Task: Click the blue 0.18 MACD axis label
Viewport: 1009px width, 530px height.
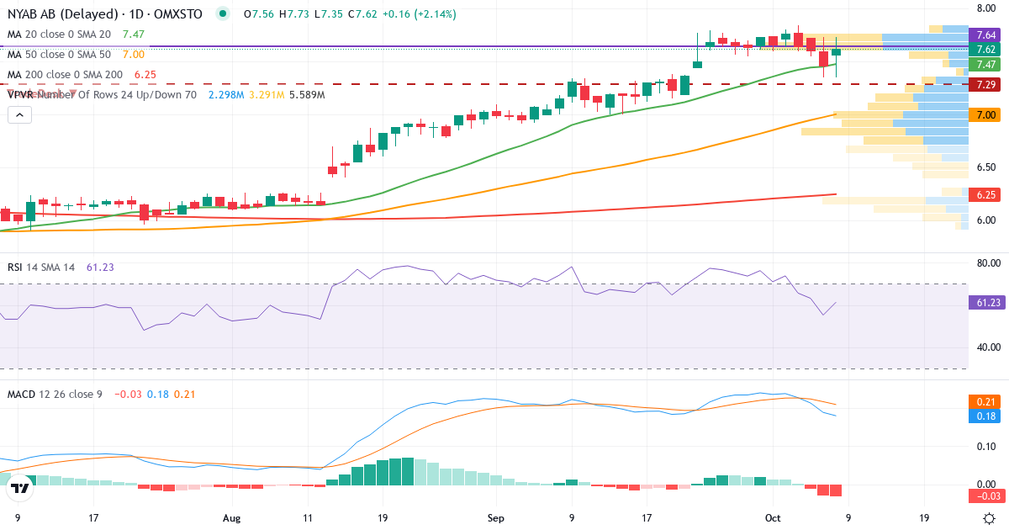Action: (x=984, y=416)
